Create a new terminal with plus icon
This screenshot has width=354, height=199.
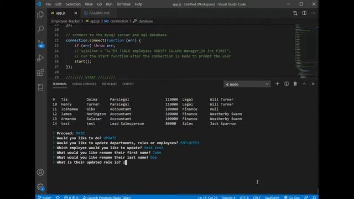(277, 84)
